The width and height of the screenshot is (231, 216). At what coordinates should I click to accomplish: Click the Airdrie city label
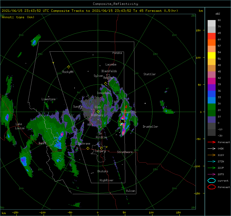pyautogui.click(x=101, y=137)
